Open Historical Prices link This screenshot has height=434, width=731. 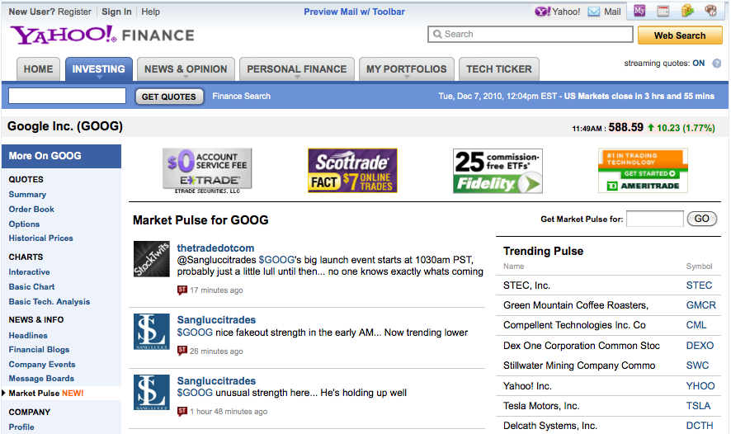coord(41,238)
